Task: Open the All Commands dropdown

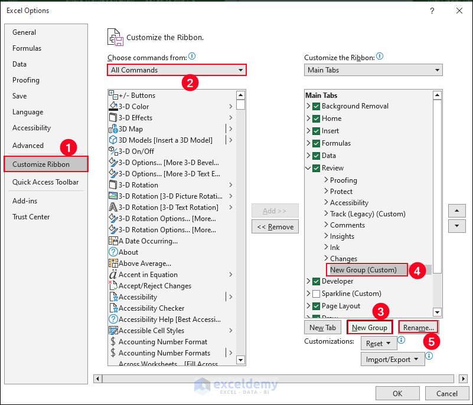Action: 177,70
